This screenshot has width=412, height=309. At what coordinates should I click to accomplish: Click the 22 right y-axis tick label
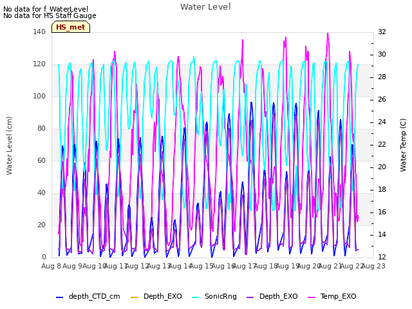pyautogui.click(x=382, y=144)
